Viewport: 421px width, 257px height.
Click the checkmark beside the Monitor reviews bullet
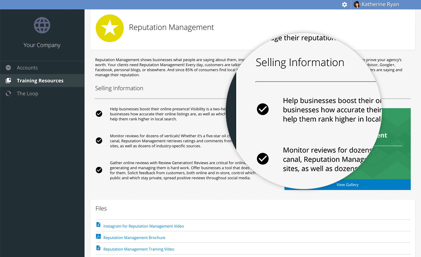pyautogui.click(x=99, y=141)
